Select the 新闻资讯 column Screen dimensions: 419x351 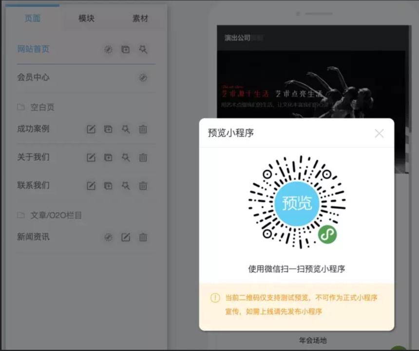coord(33,237)
